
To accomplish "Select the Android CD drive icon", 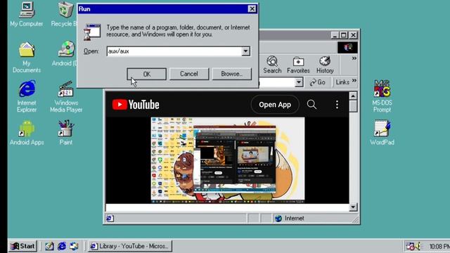I will point(65,53).
